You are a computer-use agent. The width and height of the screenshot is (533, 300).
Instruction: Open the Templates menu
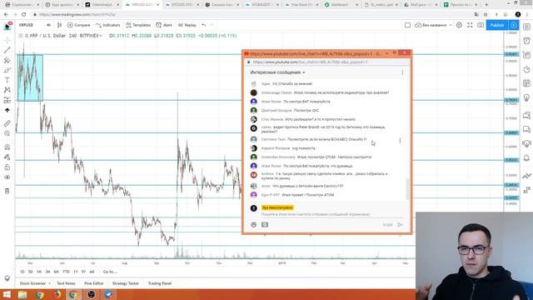(x=138, y=25)
